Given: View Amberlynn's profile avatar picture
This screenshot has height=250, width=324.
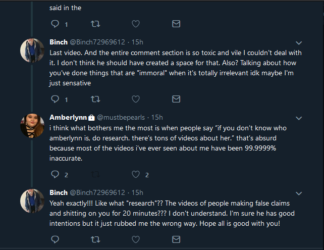Looking at the screenshot, I should (32, 126).
